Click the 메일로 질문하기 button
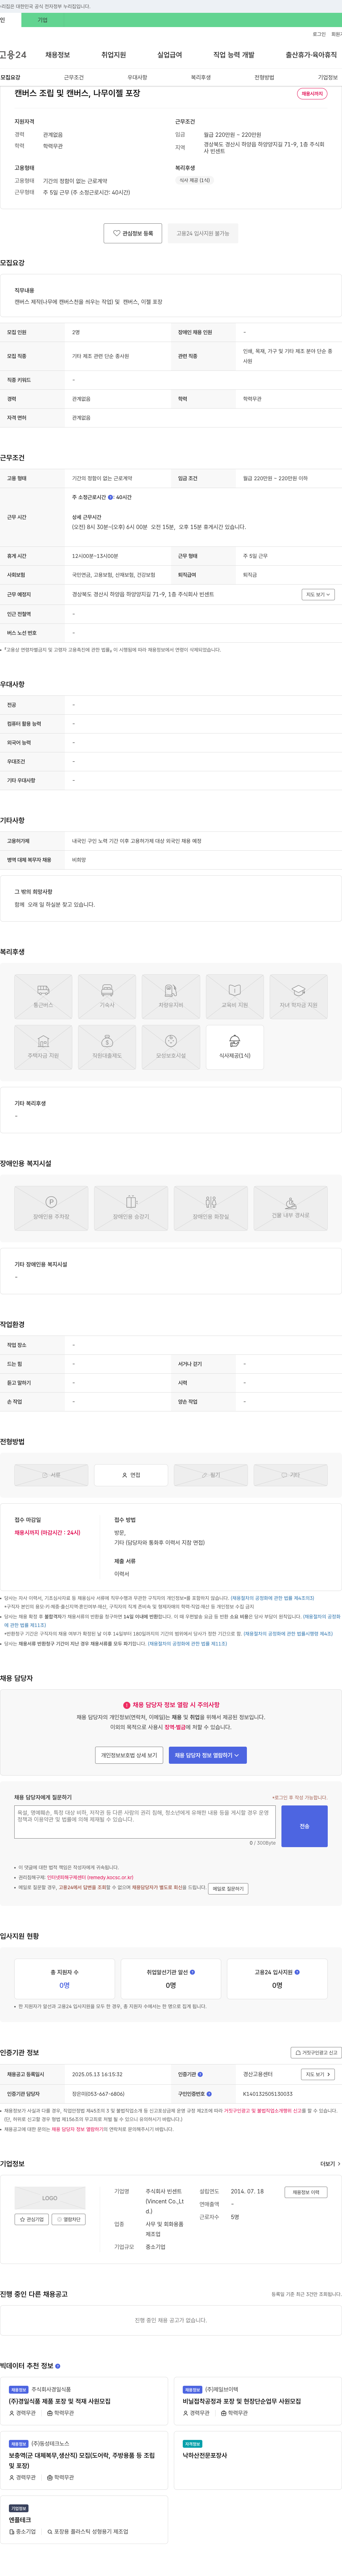Screen dimensions: 342x2576 click(x=228, y=1889)
